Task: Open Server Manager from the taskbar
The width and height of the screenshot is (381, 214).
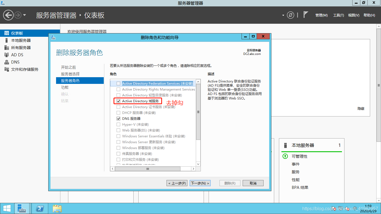Action: point(22,208)
